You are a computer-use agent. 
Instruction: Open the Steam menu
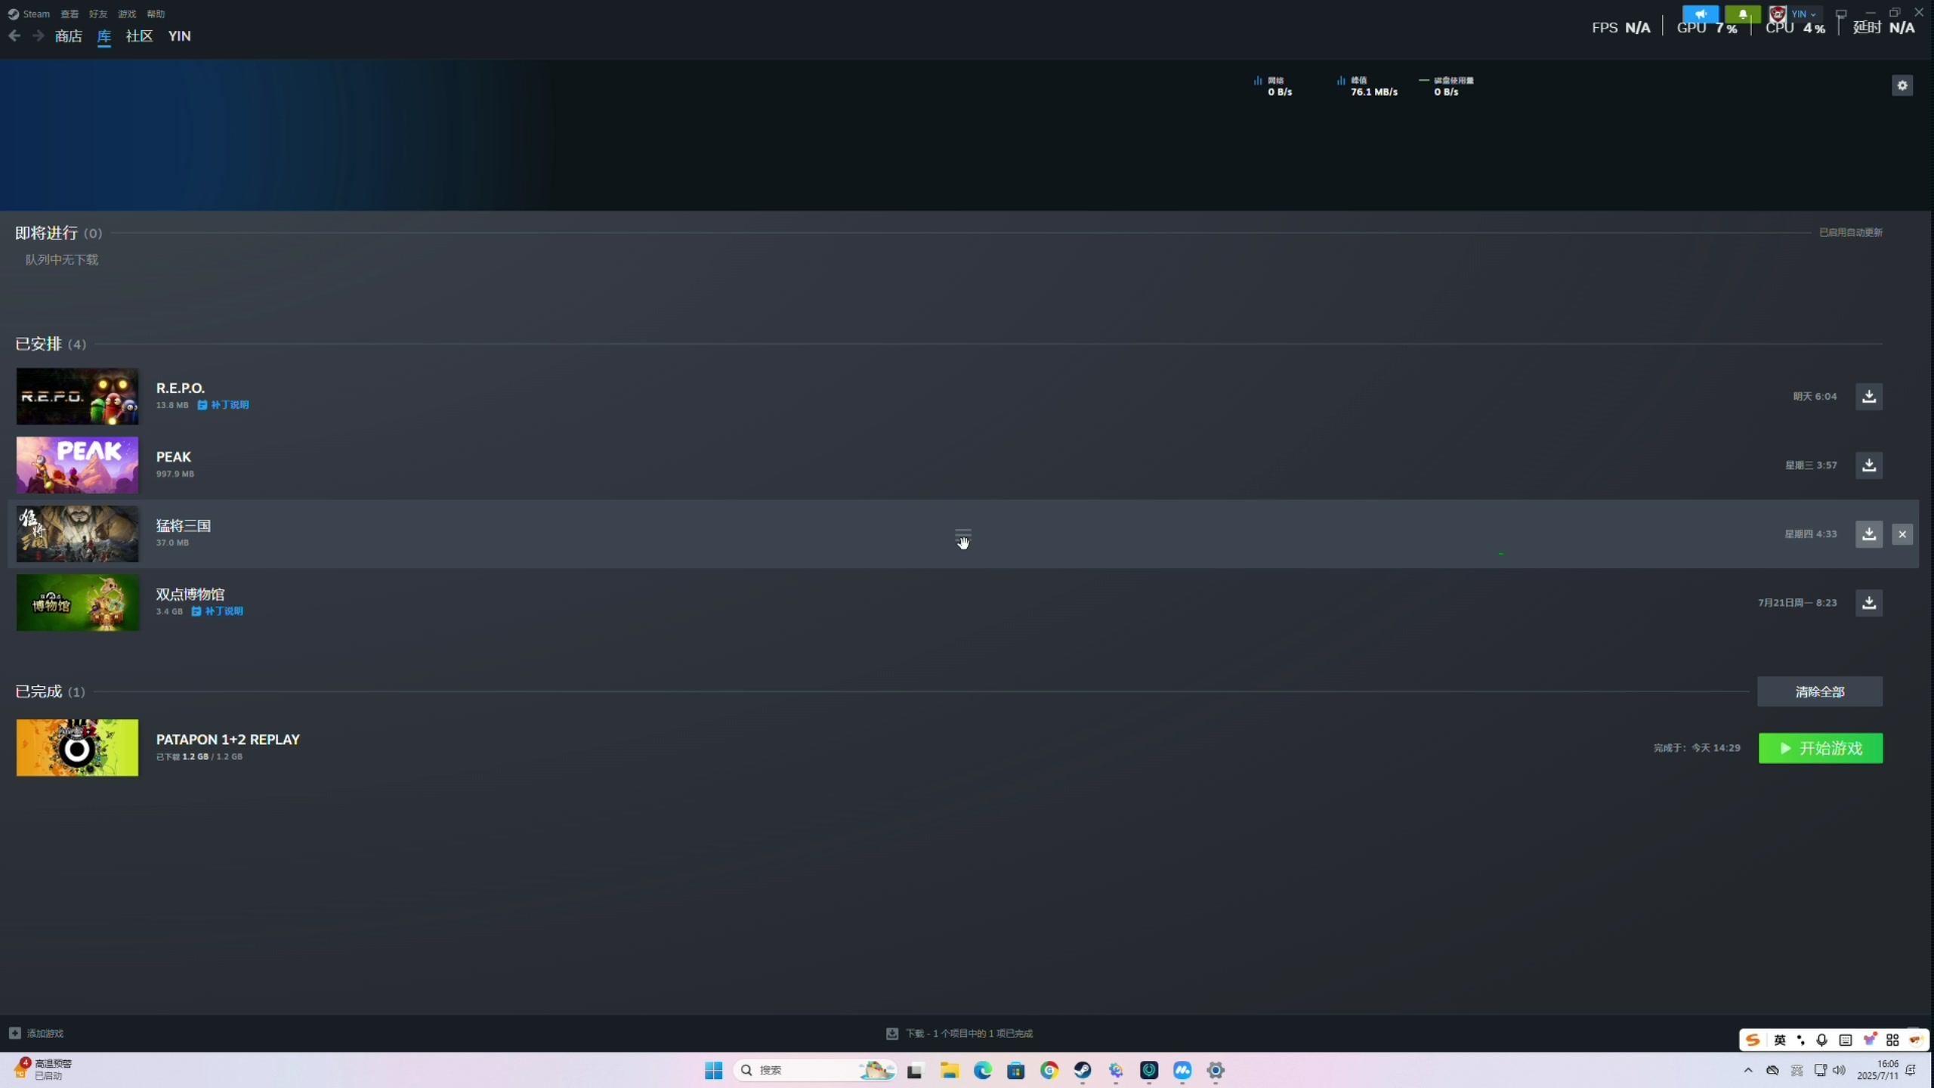point(29,14)
